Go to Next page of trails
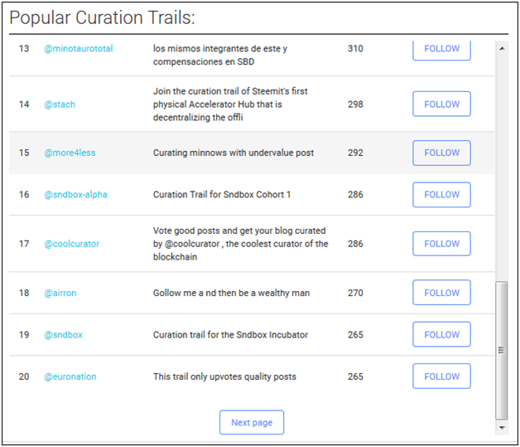Screen dimensions: 520x447 [x=252, y=422]
